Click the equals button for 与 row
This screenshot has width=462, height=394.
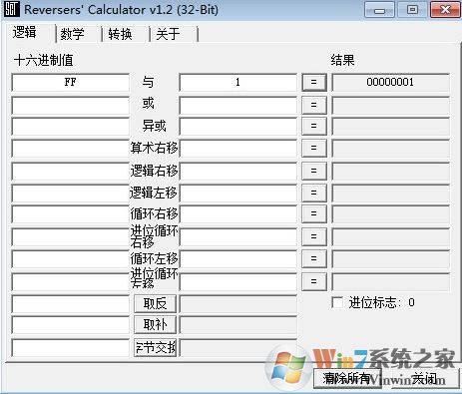pyautogui.click(x=313, y=82)
